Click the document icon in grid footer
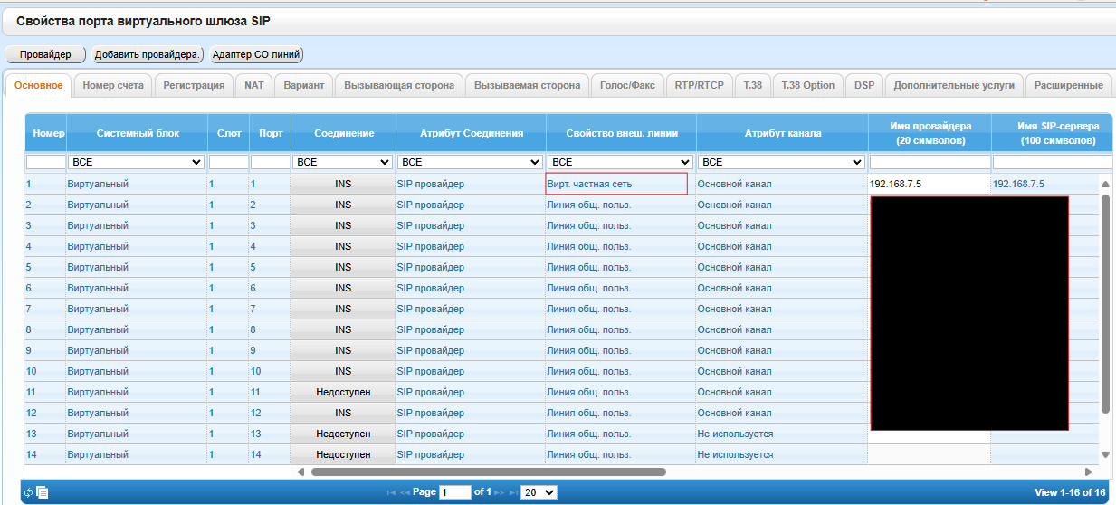1116x505 pixels. tap(42, 492)
